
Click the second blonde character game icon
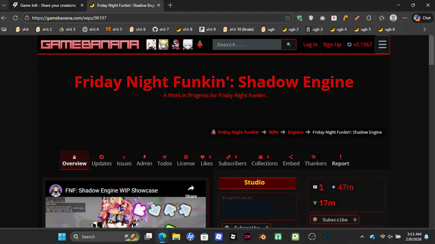click(163, 44)
